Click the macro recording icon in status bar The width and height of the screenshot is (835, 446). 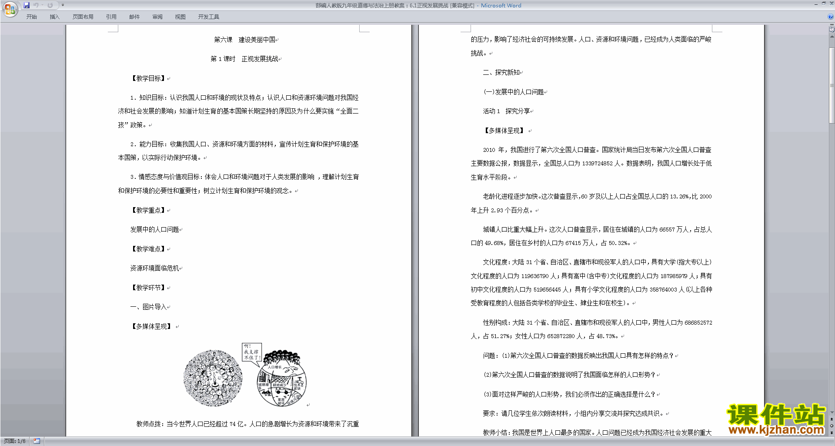tap(37, 441)
